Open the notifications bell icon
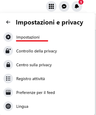 [x=77, y=6]
